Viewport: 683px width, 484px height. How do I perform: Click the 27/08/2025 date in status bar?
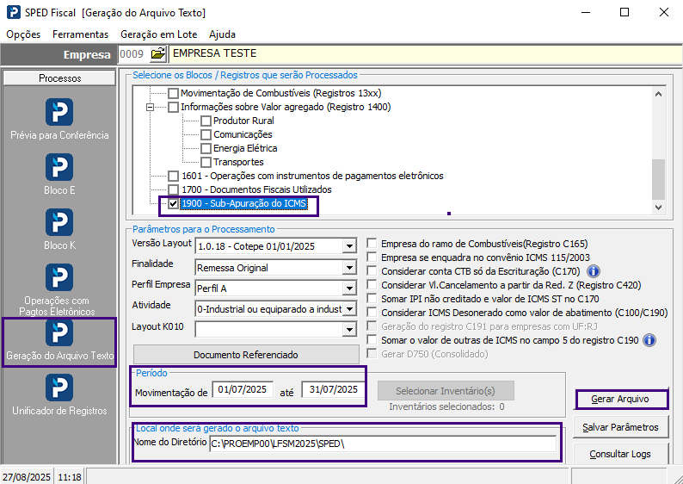click(27, 477)
